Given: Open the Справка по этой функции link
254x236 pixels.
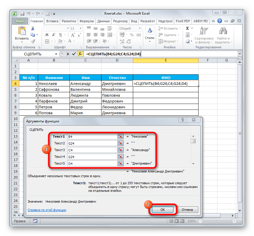Looking at the screenshot, I should (x=47, y=210).
